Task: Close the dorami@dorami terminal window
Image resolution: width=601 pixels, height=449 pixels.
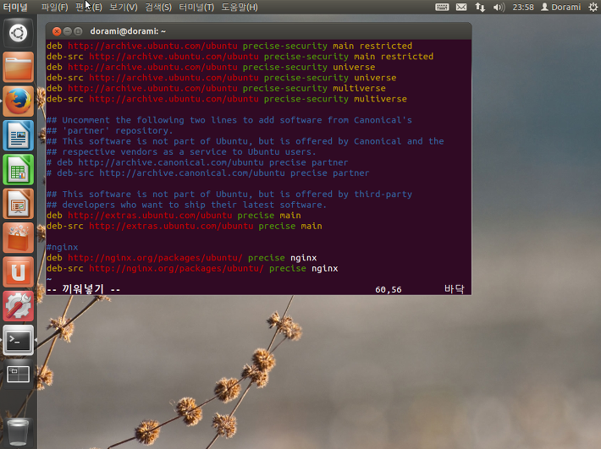Action: point(57,31)
